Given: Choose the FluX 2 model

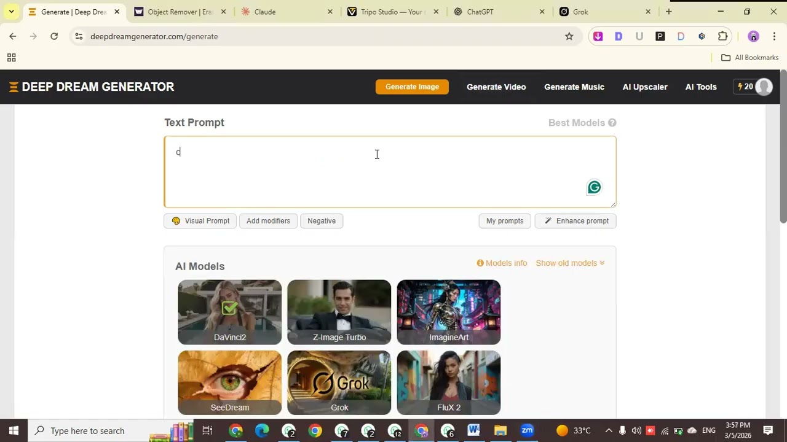Looking at the screenshot, I should point(449,382).
